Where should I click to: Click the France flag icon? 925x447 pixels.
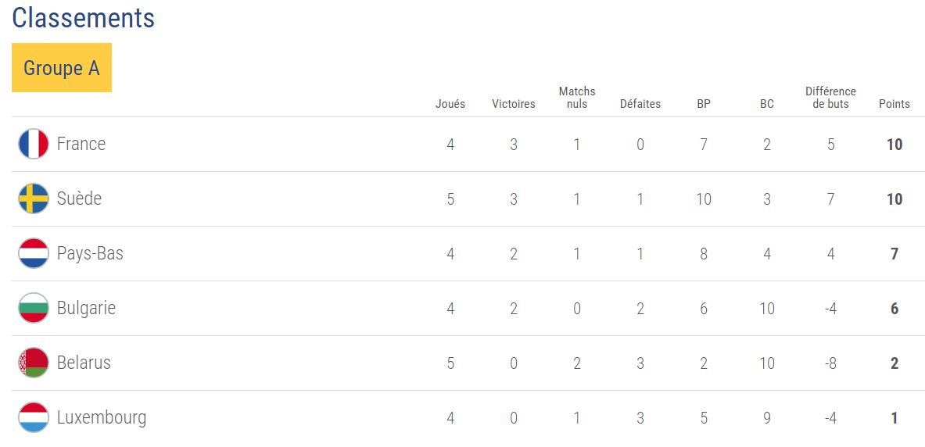point(34,144)
